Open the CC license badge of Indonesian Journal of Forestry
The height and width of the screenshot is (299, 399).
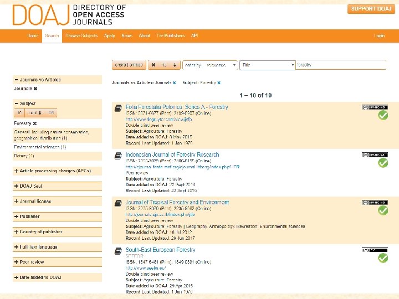point(375,155)
